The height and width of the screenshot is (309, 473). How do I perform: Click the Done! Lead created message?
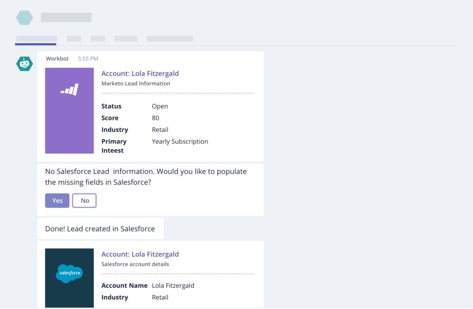click(x=100, y=228)
